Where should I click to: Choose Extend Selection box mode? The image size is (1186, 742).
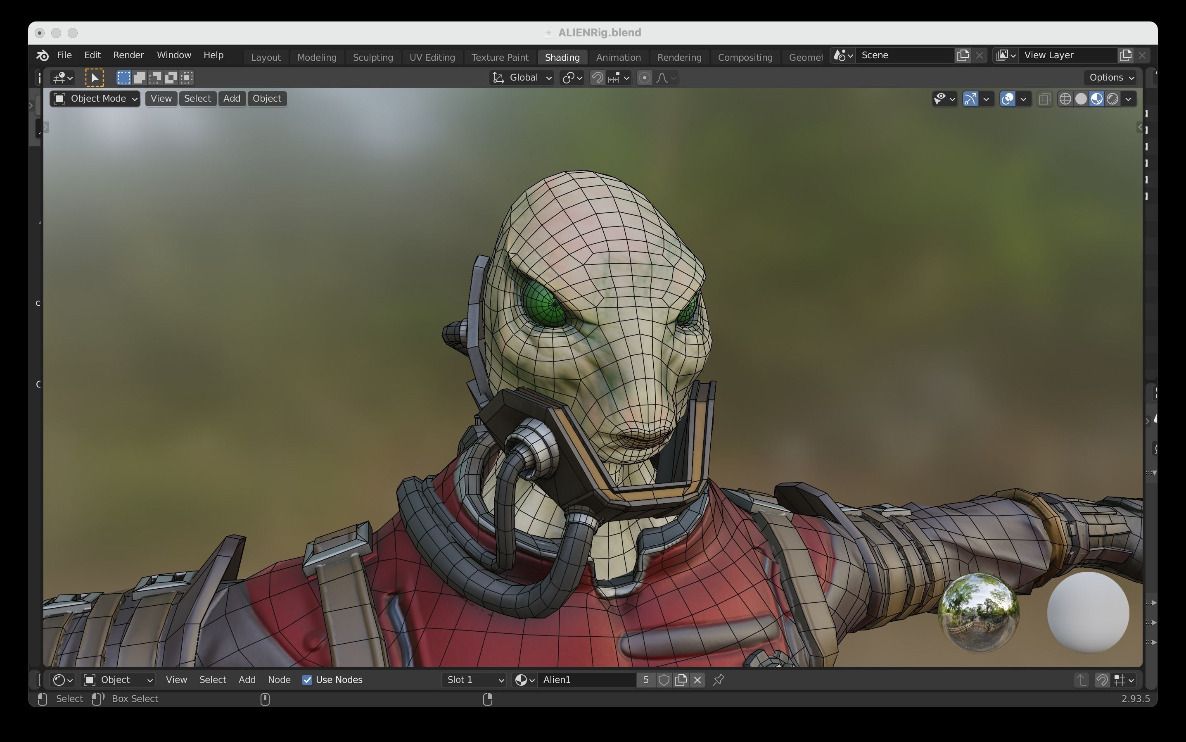tap(139, 78)
